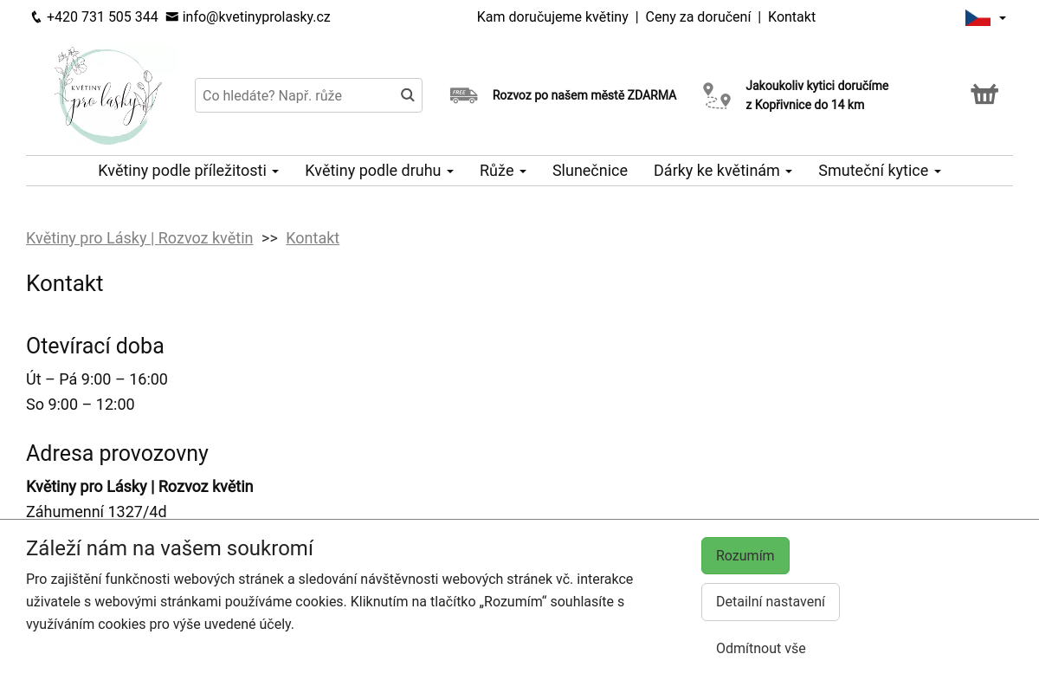Select Slunečnice menu item
Screen dimensions: 1039x693
[x=590, y=171]
